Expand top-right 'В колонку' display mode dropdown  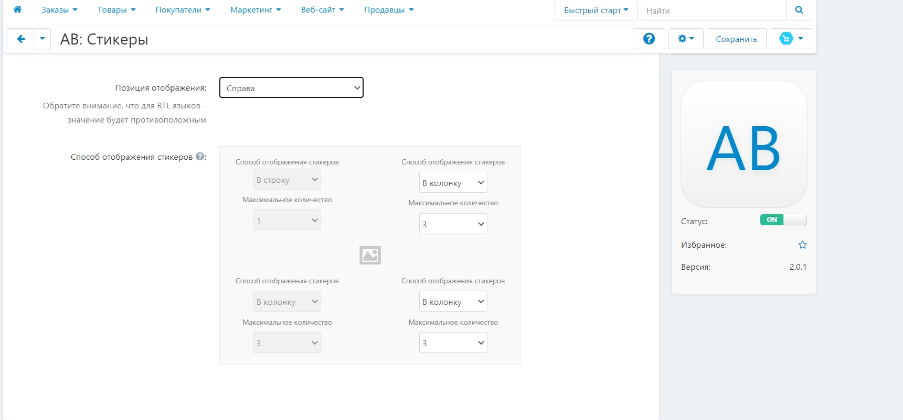click(453, 183)
